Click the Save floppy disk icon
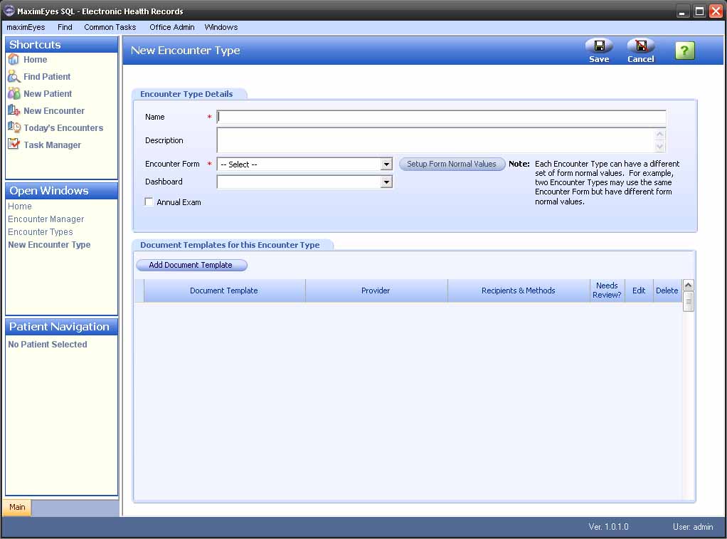Screen dimensions: 727x539 pos(599,46)
